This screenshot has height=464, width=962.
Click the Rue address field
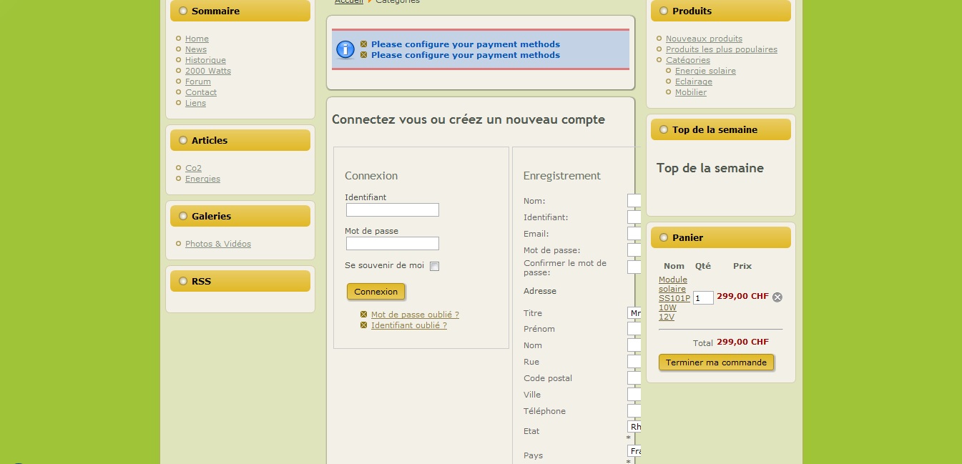634,362
